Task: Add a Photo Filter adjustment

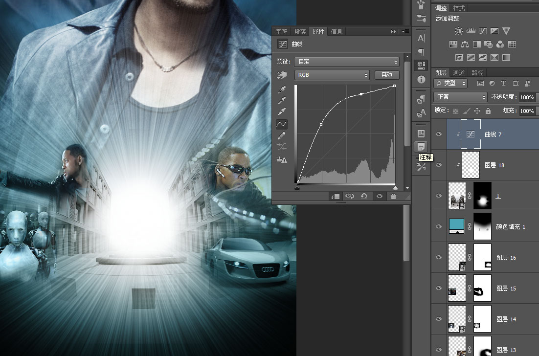Action: click(x=488, y=44)
